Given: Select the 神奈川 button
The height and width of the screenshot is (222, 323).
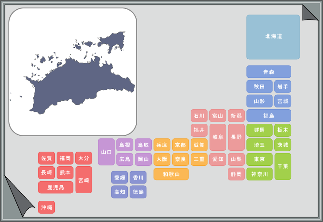Looking at the screenshot, I should point(259,174).
